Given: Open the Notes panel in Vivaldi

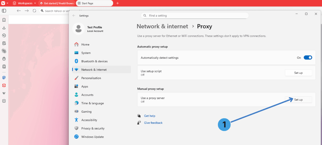Looking at the screenshot, I should (x=4, y=43).
